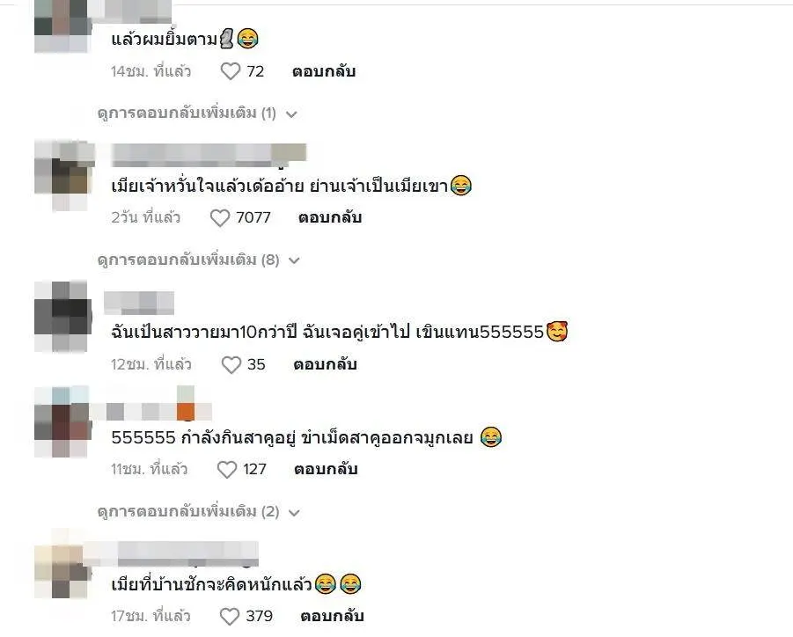The width and height of the screenshot is (793, 637).
Task: Reply to the 11-hour-old comment
Action: point(326,470)
